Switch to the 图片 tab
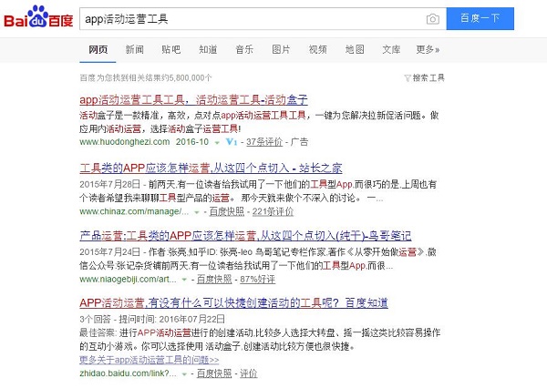Screen dimensions: 547x388 (281, 49)
